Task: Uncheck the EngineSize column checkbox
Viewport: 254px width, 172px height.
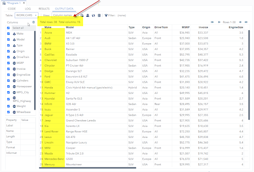Action: pos(8,75)
